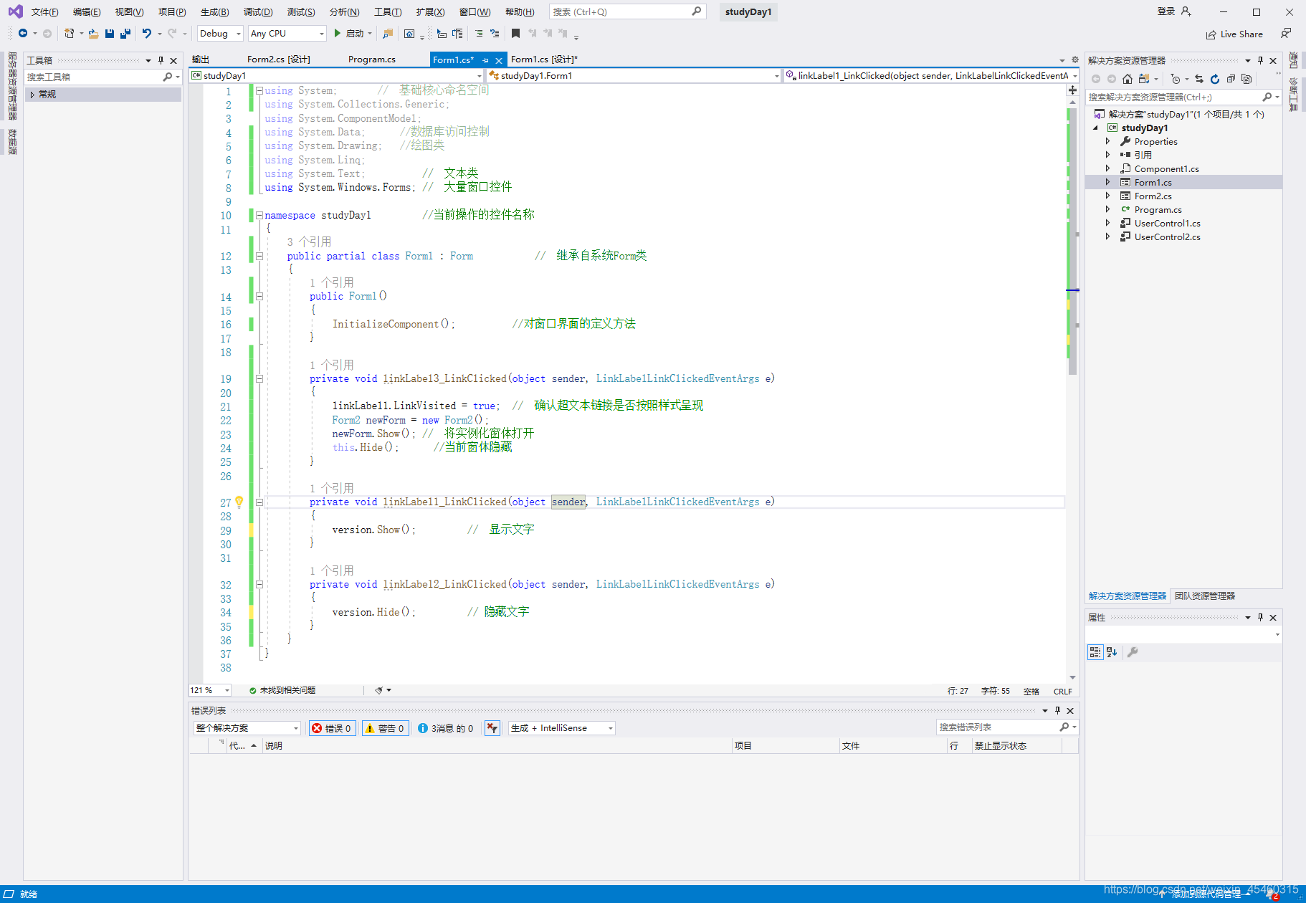
Task: Sort properties alphabetically icon
Action: [x=1112, y=652]
